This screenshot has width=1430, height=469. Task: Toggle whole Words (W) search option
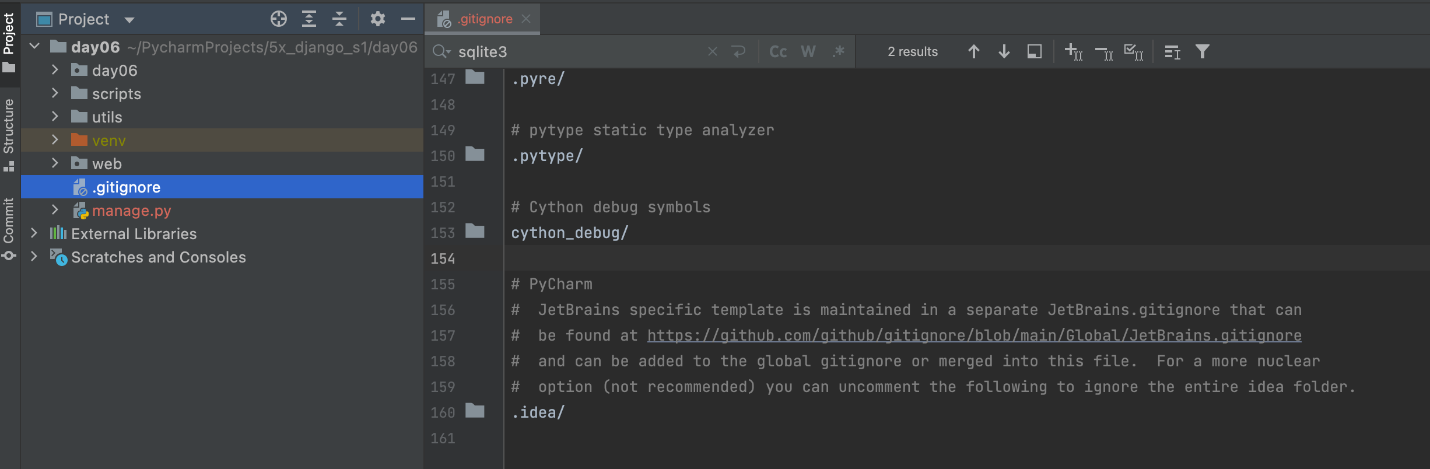(808, 52)
